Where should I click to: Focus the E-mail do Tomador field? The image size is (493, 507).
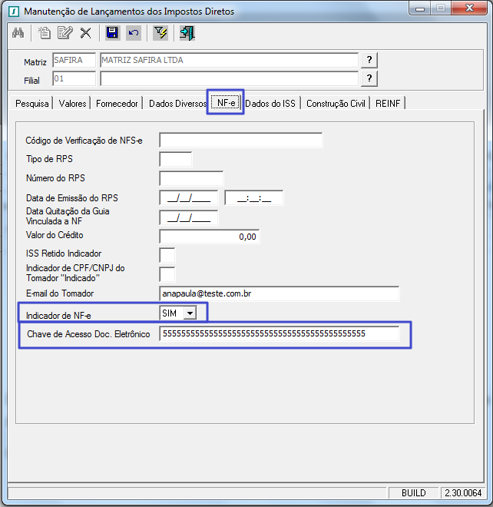point(280,293)
